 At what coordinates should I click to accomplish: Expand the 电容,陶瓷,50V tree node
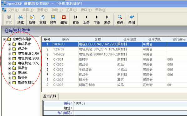9,64
